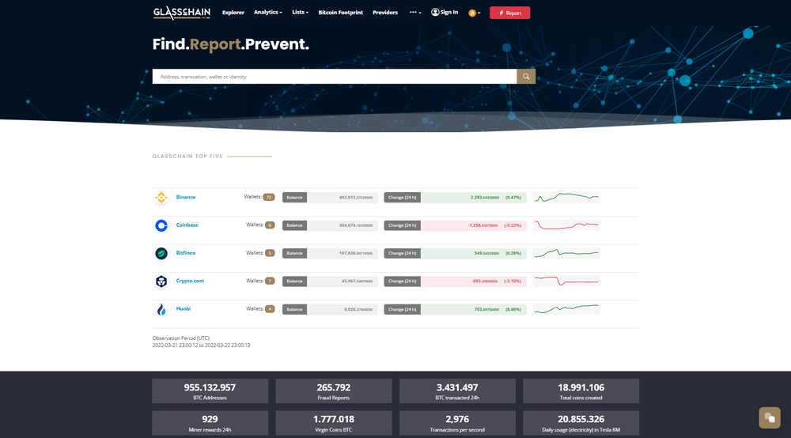Click the Coinbase logo icon
Image resolution: width=791 pixels, height=438 pixels.
pyautogui.click(x=161, y=225)
